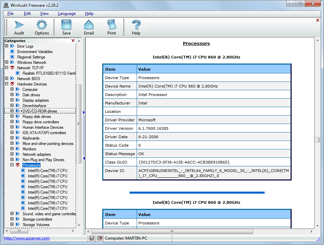Click the Network TCP/IP red arrow icon
Image resolution: width=324 pixels, height=245 pixels.
[x=12, y=68]
